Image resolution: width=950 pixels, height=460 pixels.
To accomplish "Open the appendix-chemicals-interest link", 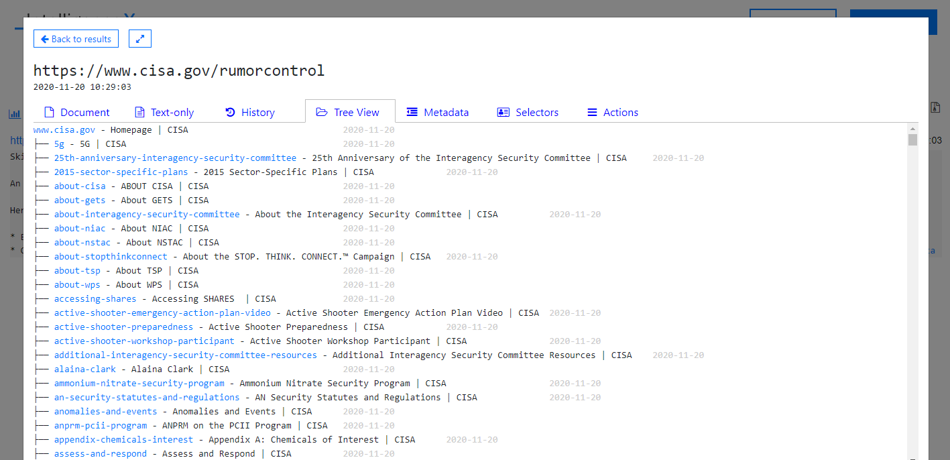I will (x=123, y=440).
